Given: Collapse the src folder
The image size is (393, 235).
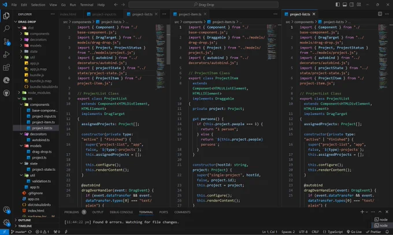Looking at the screenshot, I should [x=30, y=99].
